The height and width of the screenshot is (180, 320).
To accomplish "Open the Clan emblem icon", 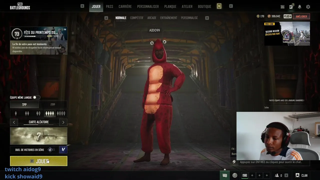I will point(297,175).
